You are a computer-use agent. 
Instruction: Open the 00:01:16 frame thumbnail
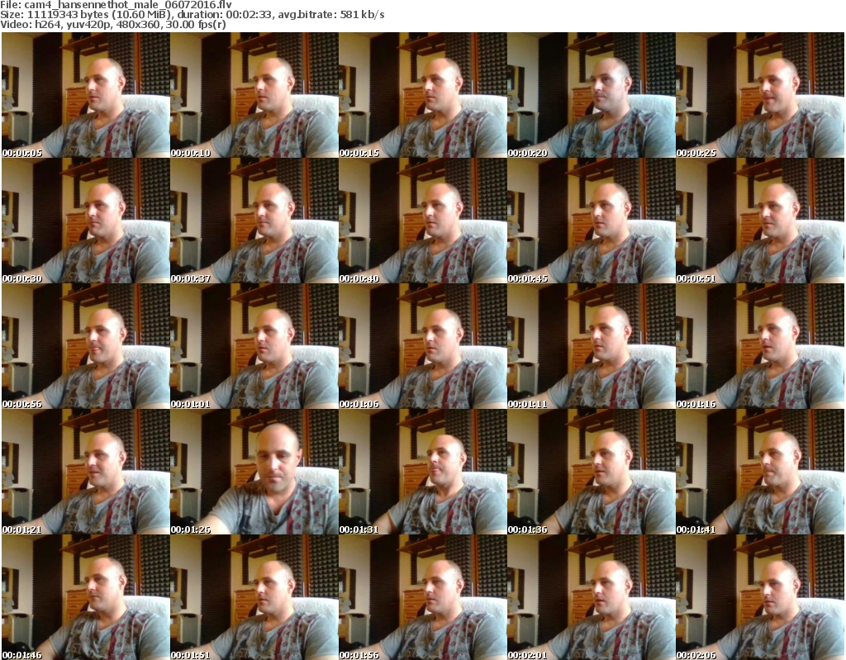(760, 346)
